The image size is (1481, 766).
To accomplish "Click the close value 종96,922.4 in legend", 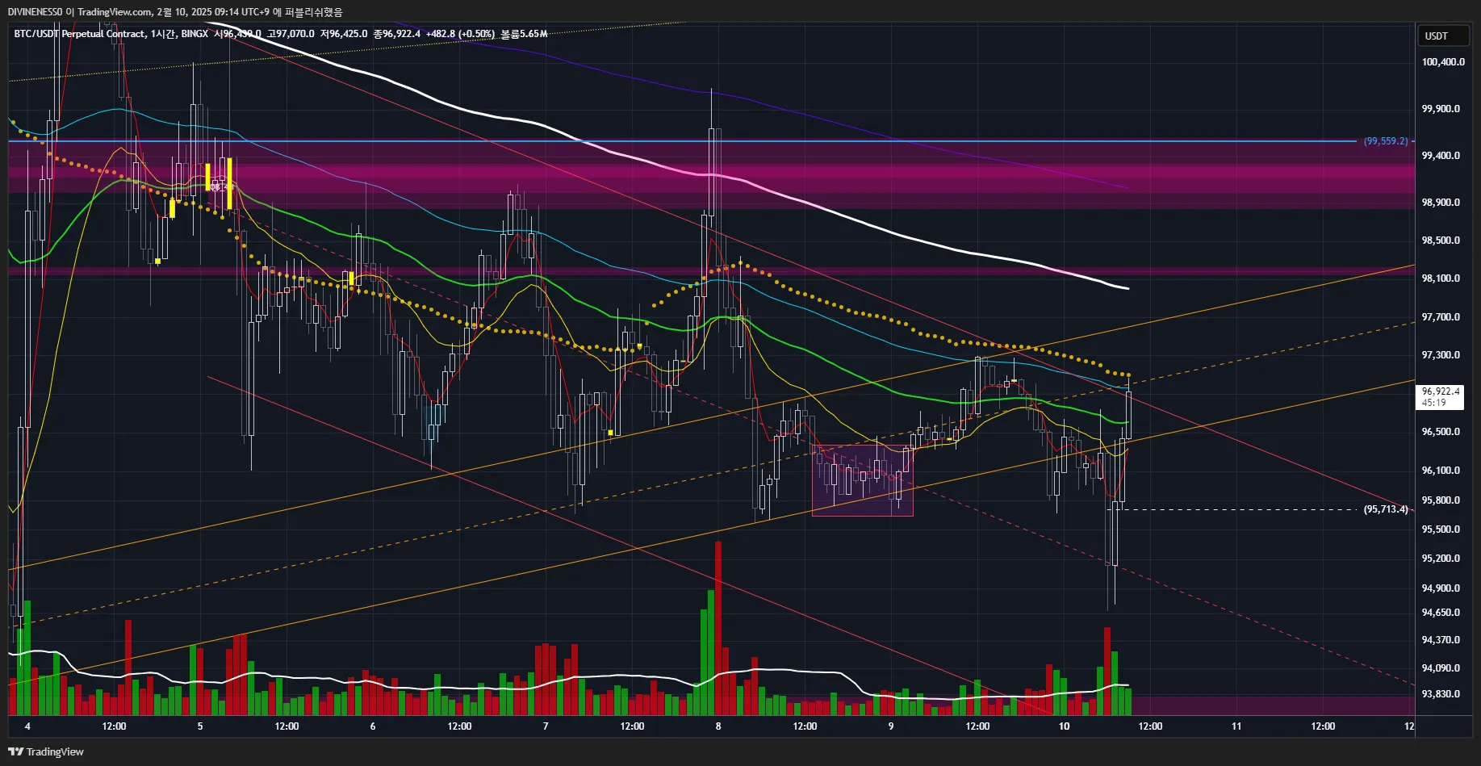I will (397, 34).
